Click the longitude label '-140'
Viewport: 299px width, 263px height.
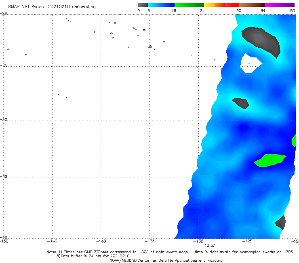coord(101,241)
